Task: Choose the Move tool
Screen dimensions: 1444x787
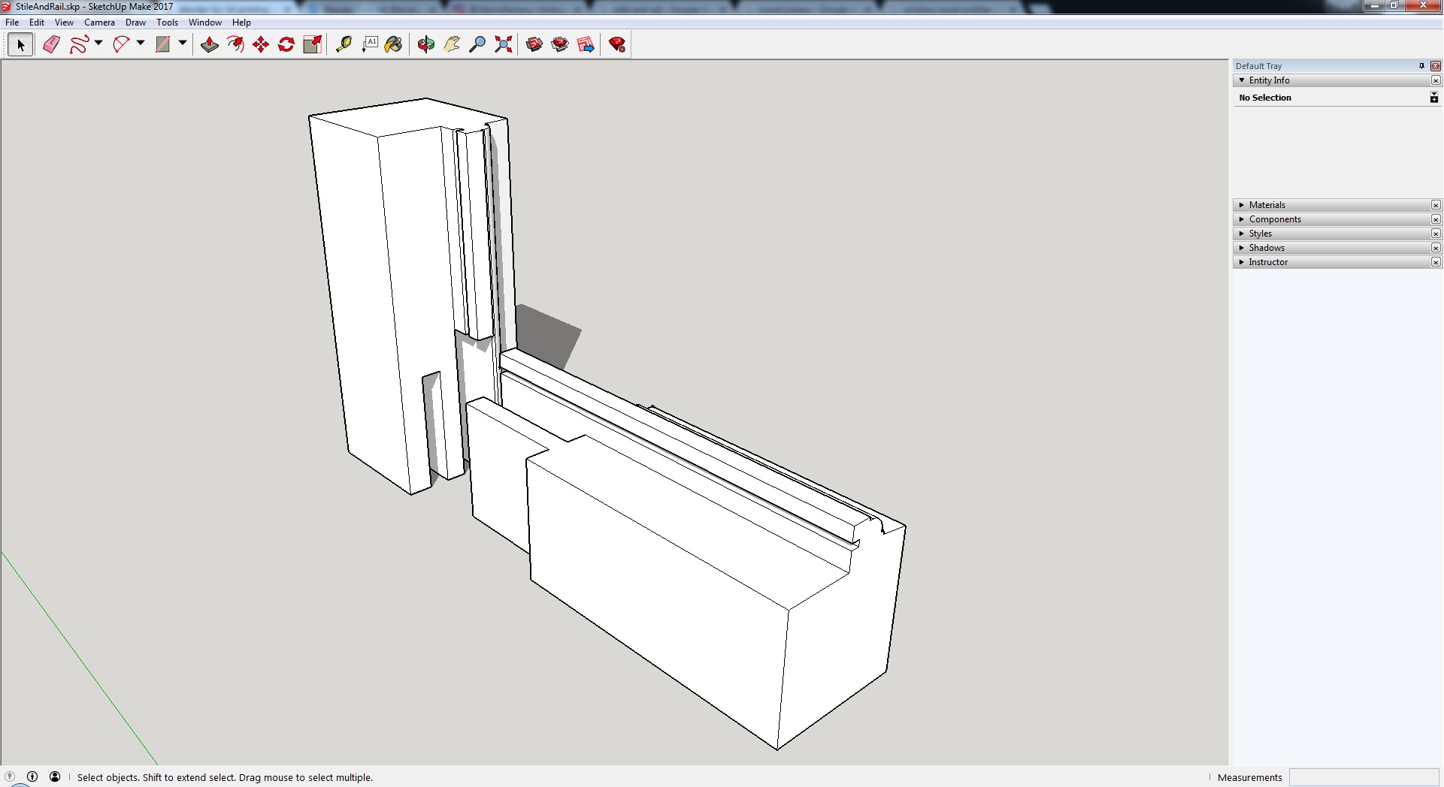Action: tap(261, 45)
